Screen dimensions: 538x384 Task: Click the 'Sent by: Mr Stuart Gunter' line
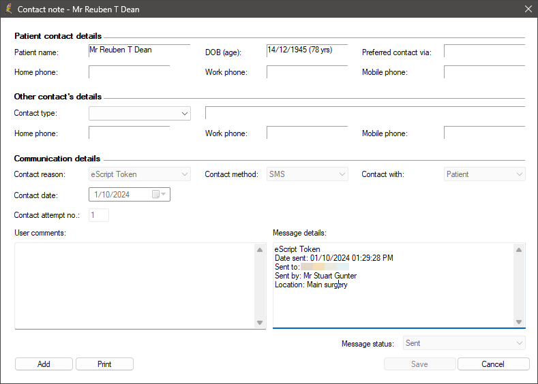coord(316,276)
